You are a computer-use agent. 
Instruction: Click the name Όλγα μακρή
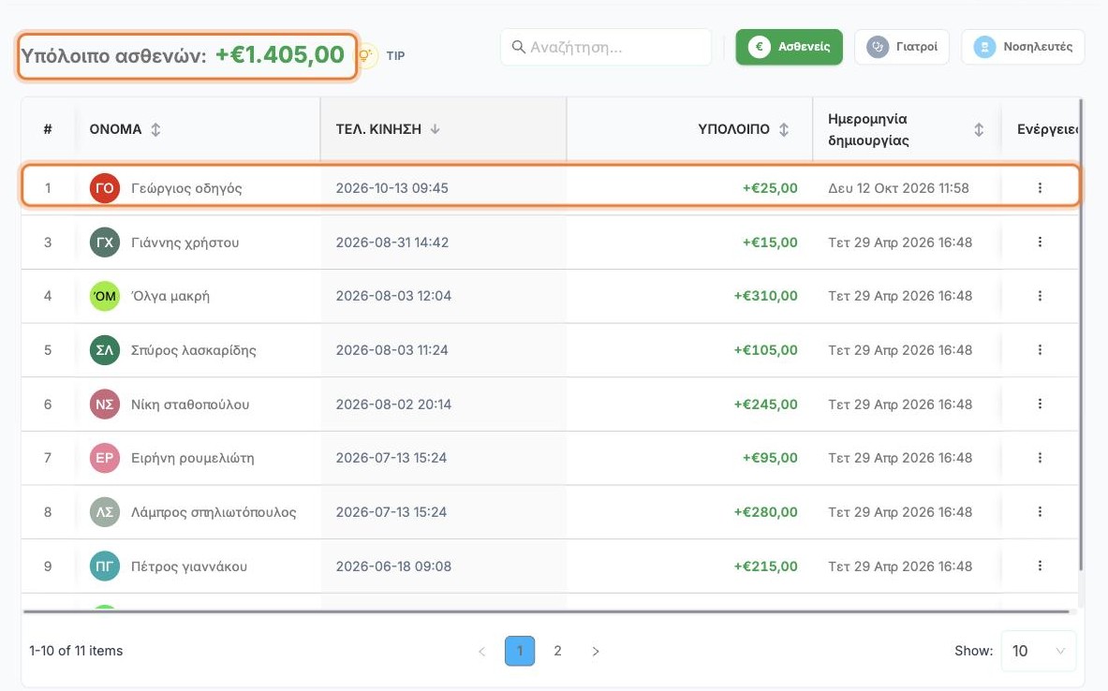[170, 296]
